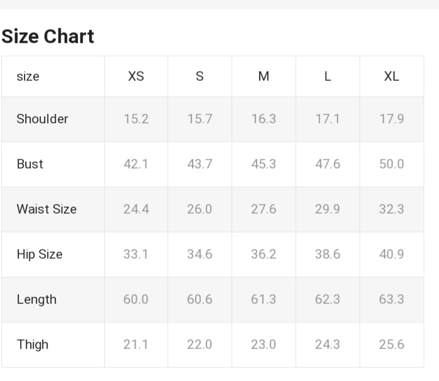The width and height of the screenshot is (439, 381).
Task: Click the L waist value 29.9
Action: [327, 209]
